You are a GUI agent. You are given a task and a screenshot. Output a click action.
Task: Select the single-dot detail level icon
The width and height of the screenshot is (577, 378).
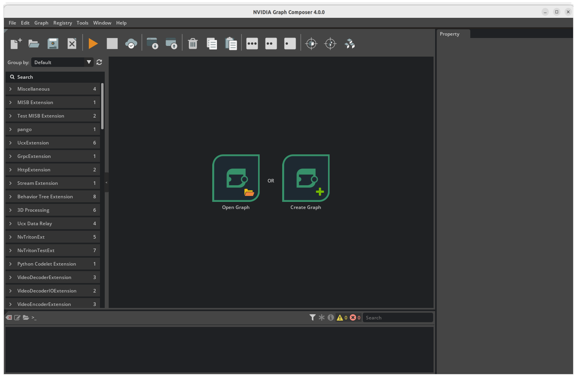tap(290, 44)
